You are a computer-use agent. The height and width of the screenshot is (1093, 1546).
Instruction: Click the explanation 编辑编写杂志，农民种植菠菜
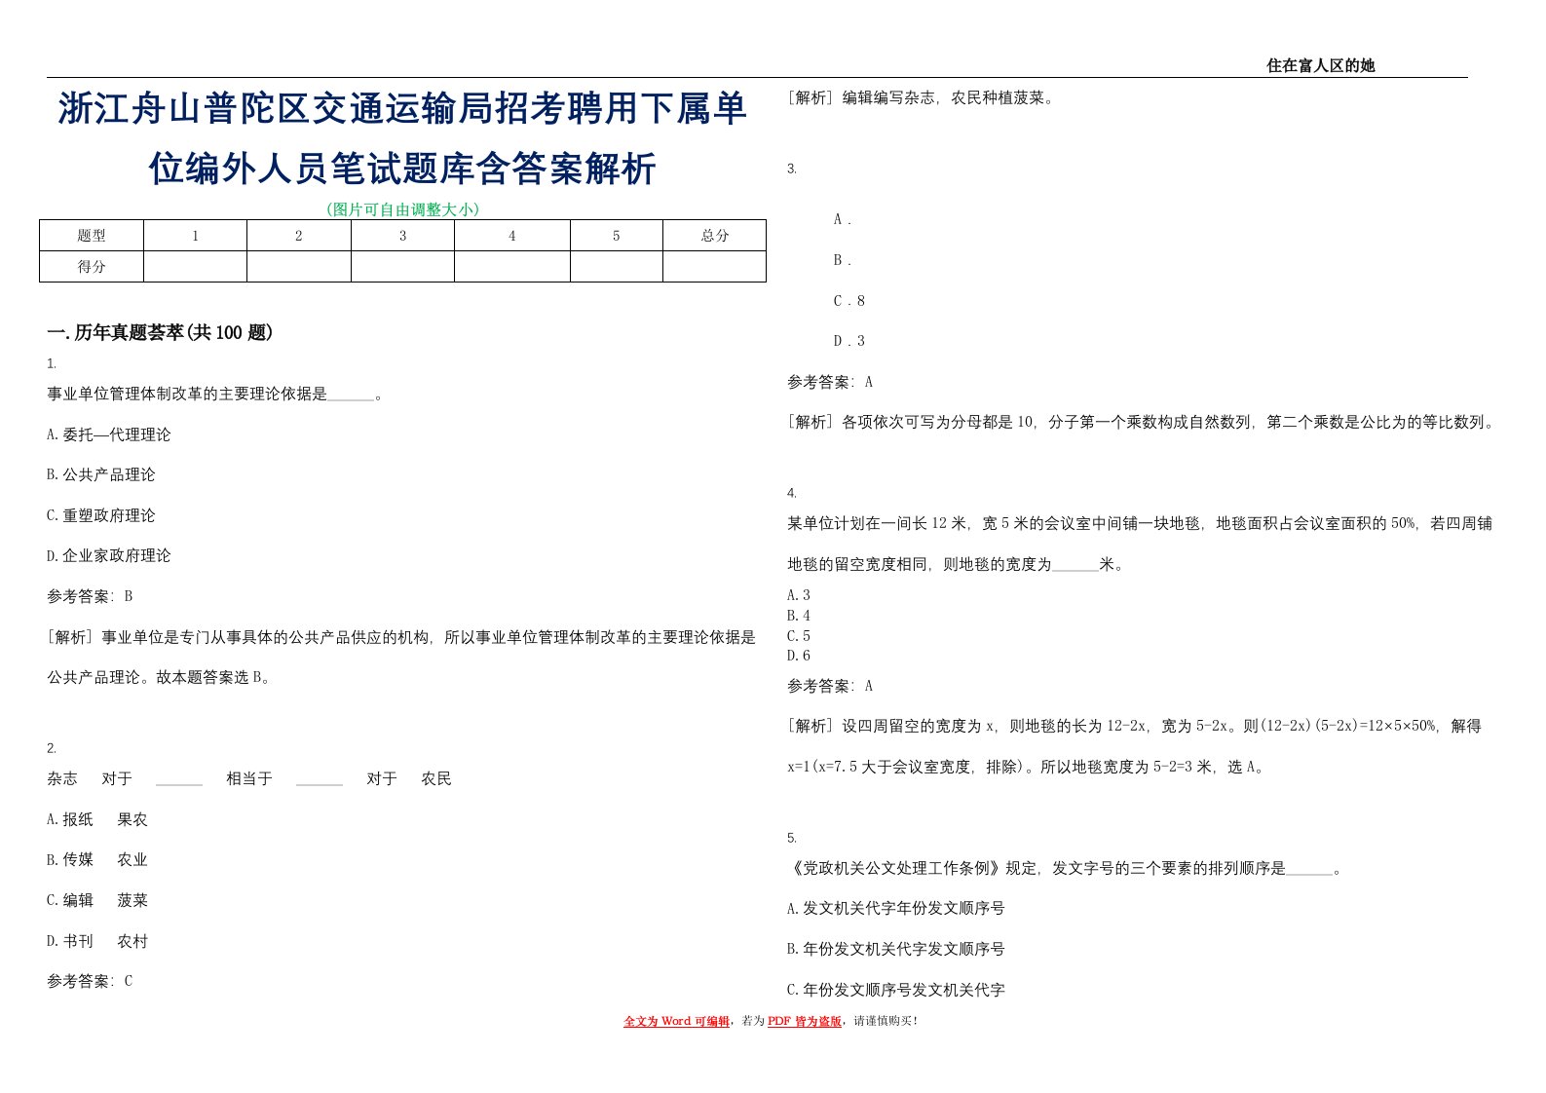click(921, 97)
